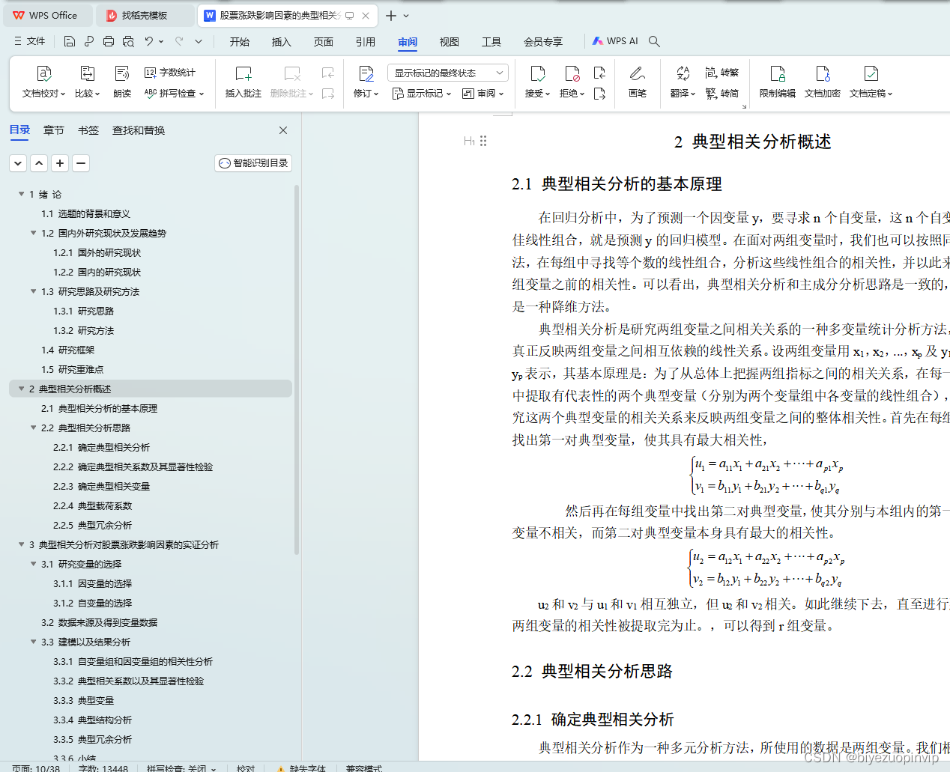Click the 接受 accept change icon
The height and width of the screenshot is (772, 950).
537,73
